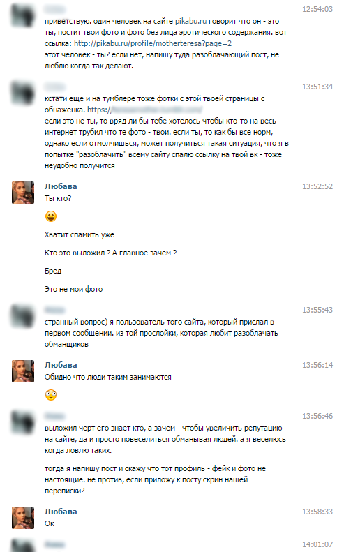
Task: Open the pikabu.ru/profile/motherteresa?page=2 link
Action: 153,43
